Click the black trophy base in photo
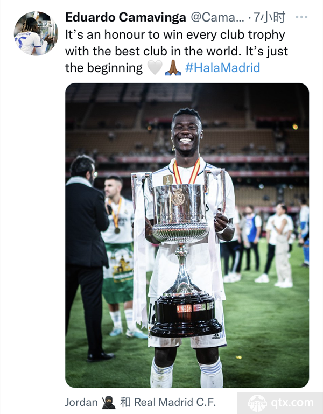This screenshot has height=414, width=323. pos(186,315)
